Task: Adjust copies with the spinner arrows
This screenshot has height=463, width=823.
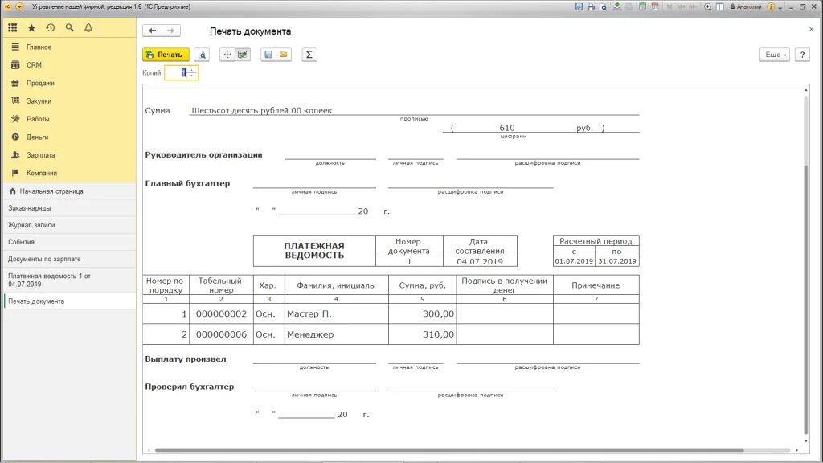Action: pyautogui.click(x=193, y=73)
